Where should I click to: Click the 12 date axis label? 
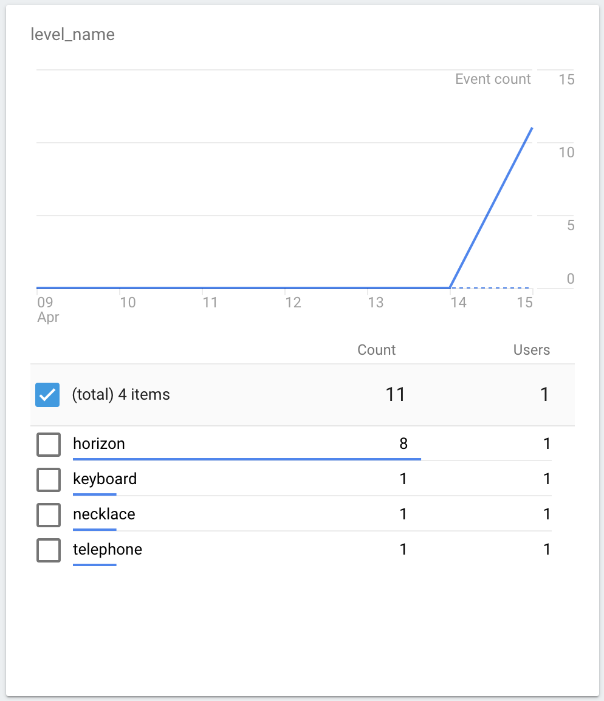[293, 302]
